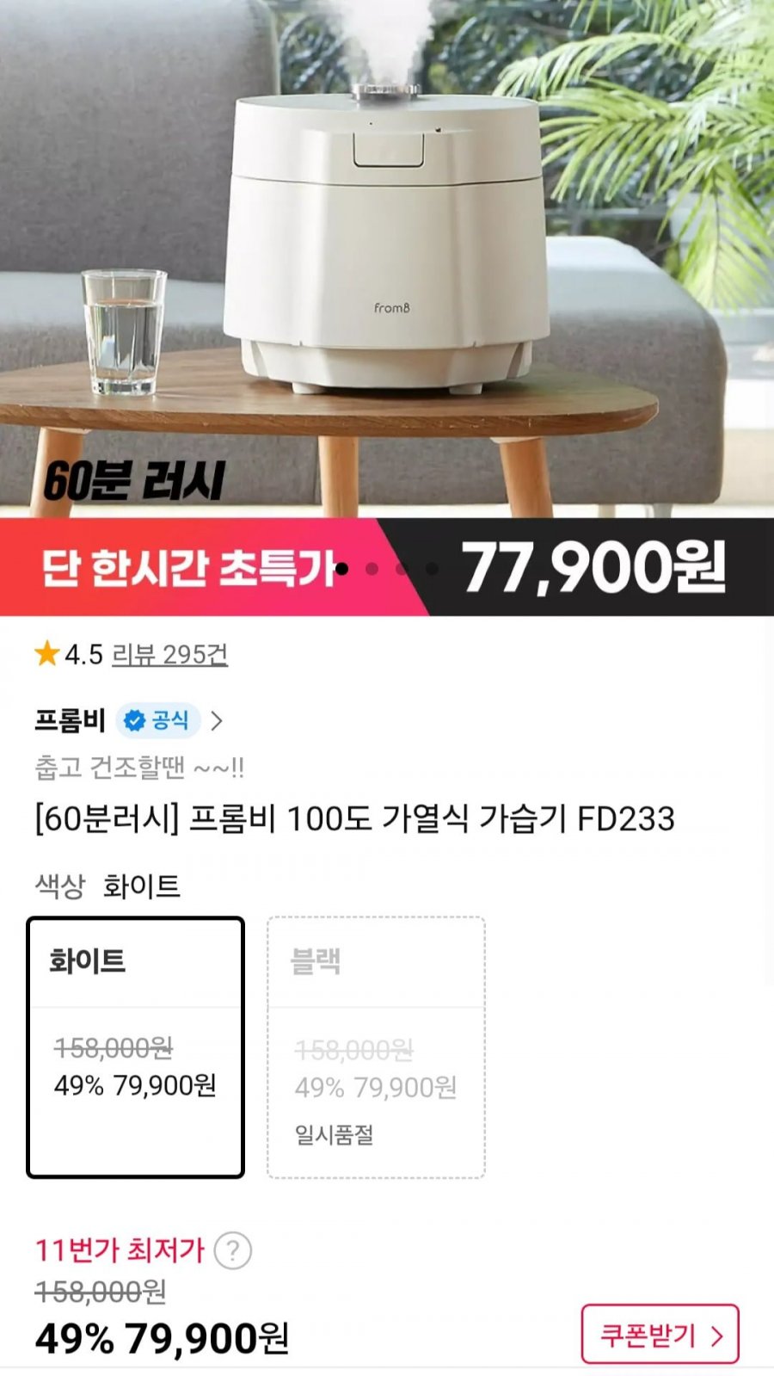
Task: Open 11번가 최저가 info text
Action: [120, 1250]
